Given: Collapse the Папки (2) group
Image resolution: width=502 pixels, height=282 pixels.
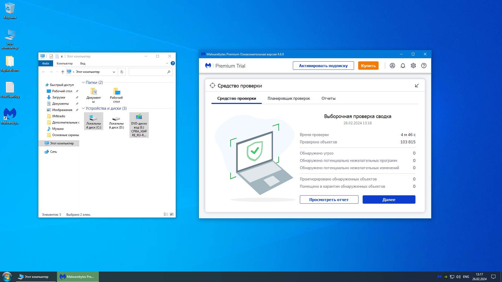Looking at the screenshot, I should coord(83,83).
